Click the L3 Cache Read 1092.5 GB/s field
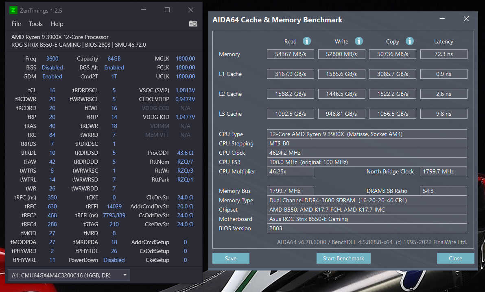The image size is (485, 292). (291, 114)
